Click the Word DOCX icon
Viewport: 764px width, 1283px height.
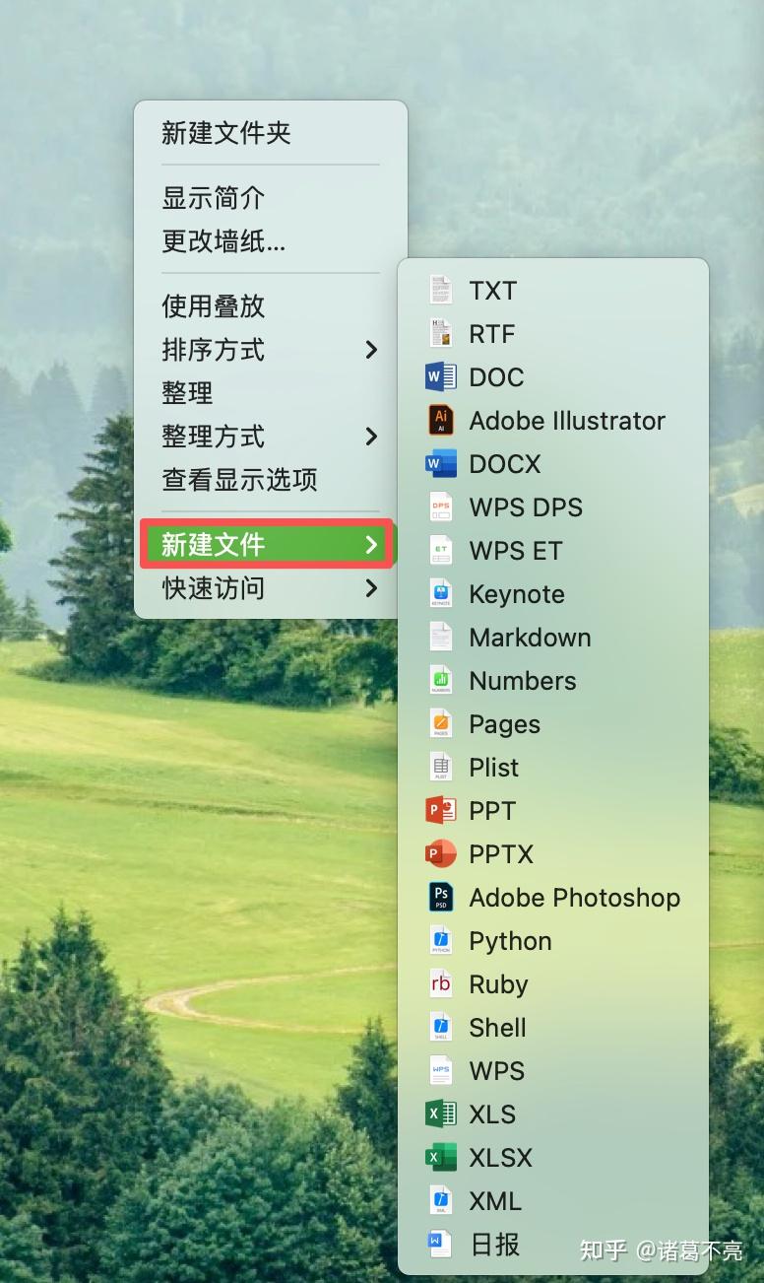click(441, 464)
